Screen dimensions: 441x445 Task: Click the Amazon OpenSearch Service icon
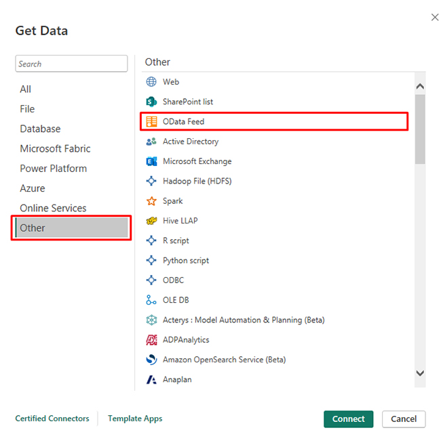[x=151, y=360]
